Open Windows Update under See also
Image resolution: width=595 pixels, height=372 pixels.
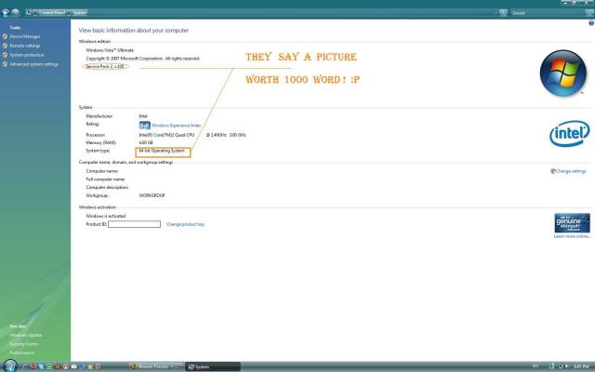(26, 335)
